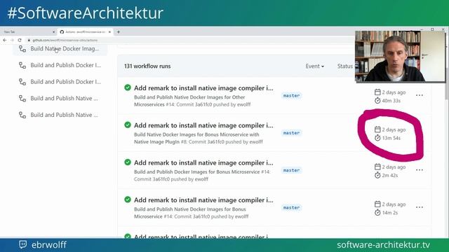Image resolution: width=449 pixels, height=252 pixels.
Task: Click the browser address bar showing github.com
Action: tap(189, 41)
